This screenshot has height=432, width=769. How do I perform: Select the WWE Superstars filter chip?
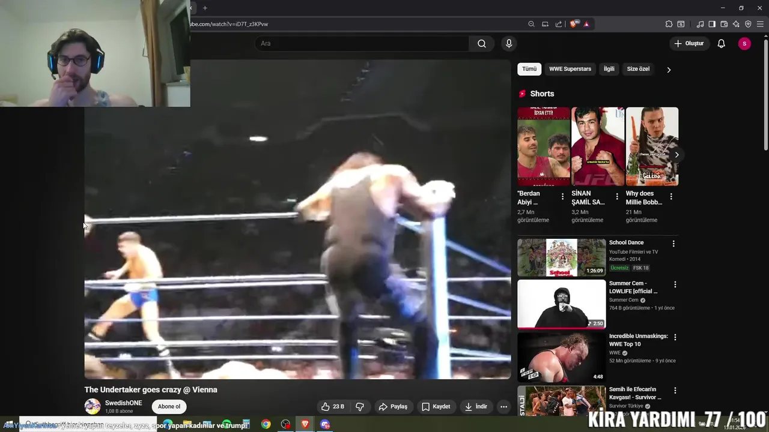point(570,69)
